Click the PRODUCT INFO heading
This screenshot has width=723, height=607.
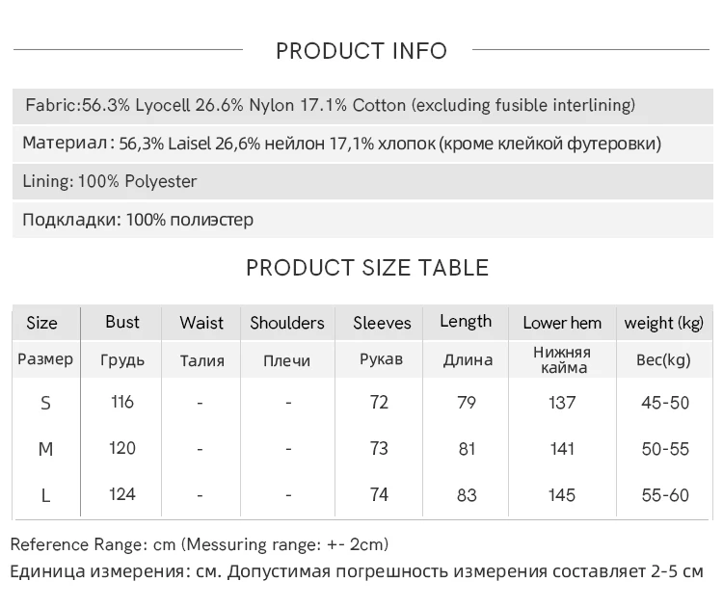(x=361, y=51)
